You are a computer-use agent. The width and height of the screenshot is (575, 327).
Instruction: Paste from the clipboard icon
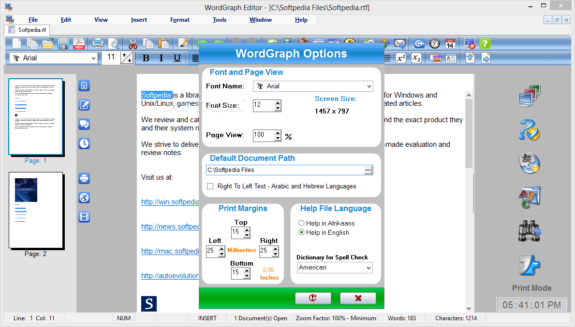[163, 44]
